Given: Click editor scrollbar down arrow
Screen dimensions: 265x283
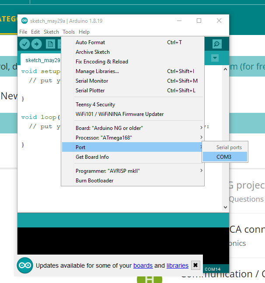Looking at the screenshot, I should coord(225,207).
